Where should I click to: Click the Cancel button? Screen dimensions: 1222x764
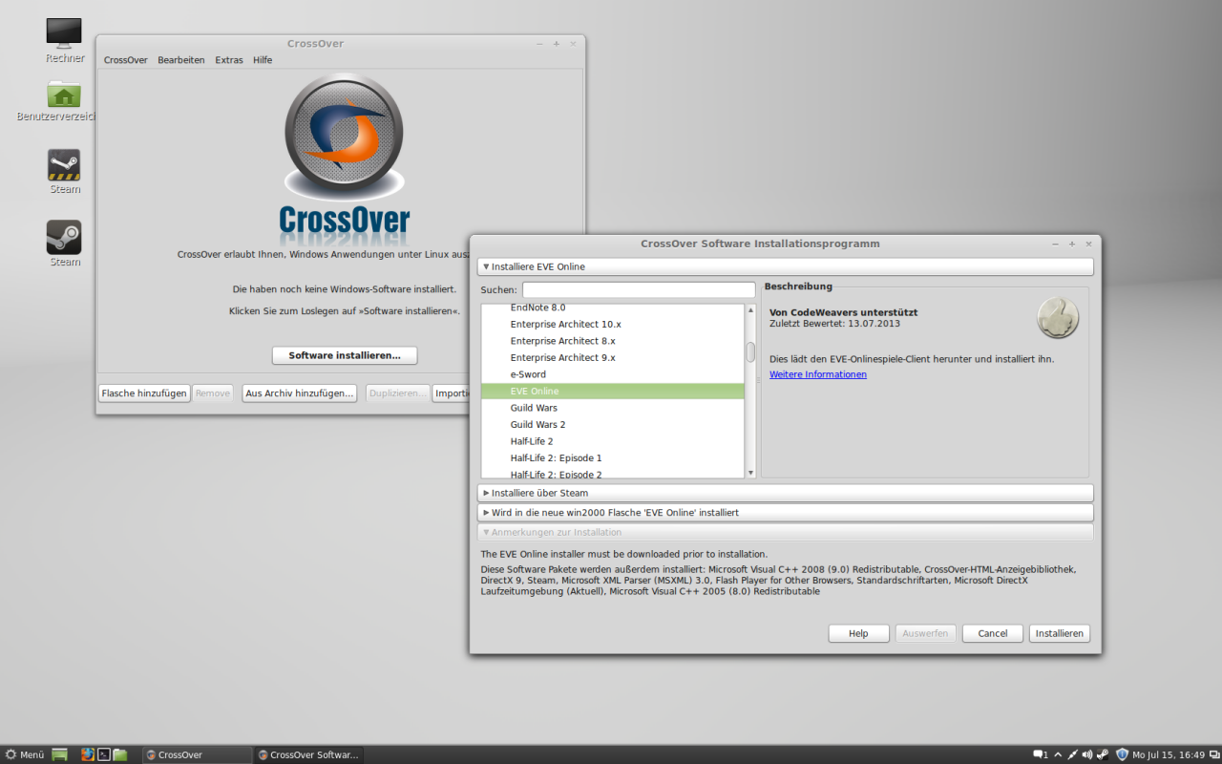(x=993, y=633)
